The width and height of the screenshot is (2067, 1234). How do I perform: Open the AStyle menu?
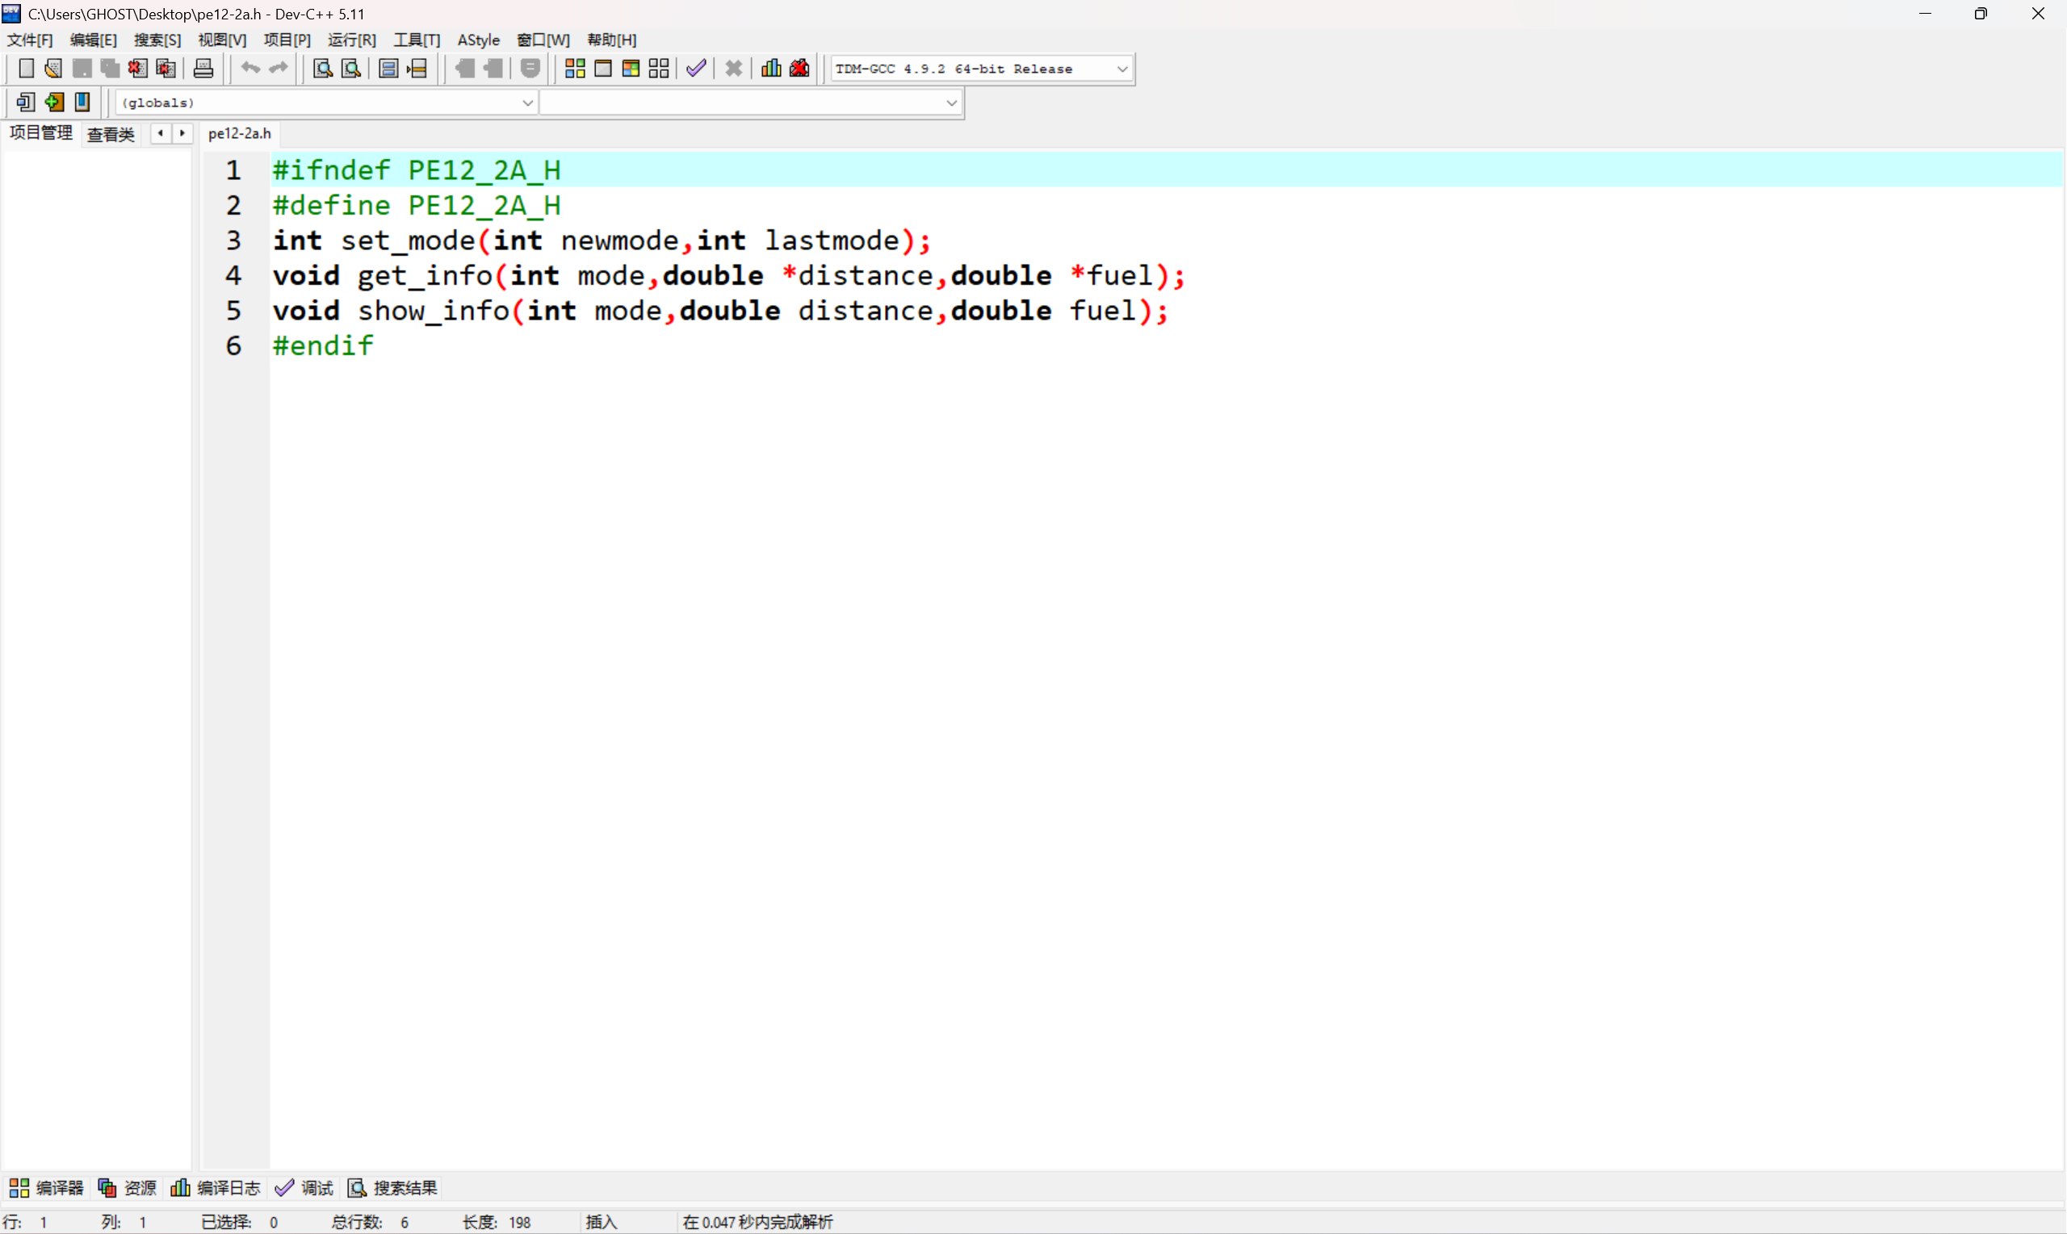(478, 40)
